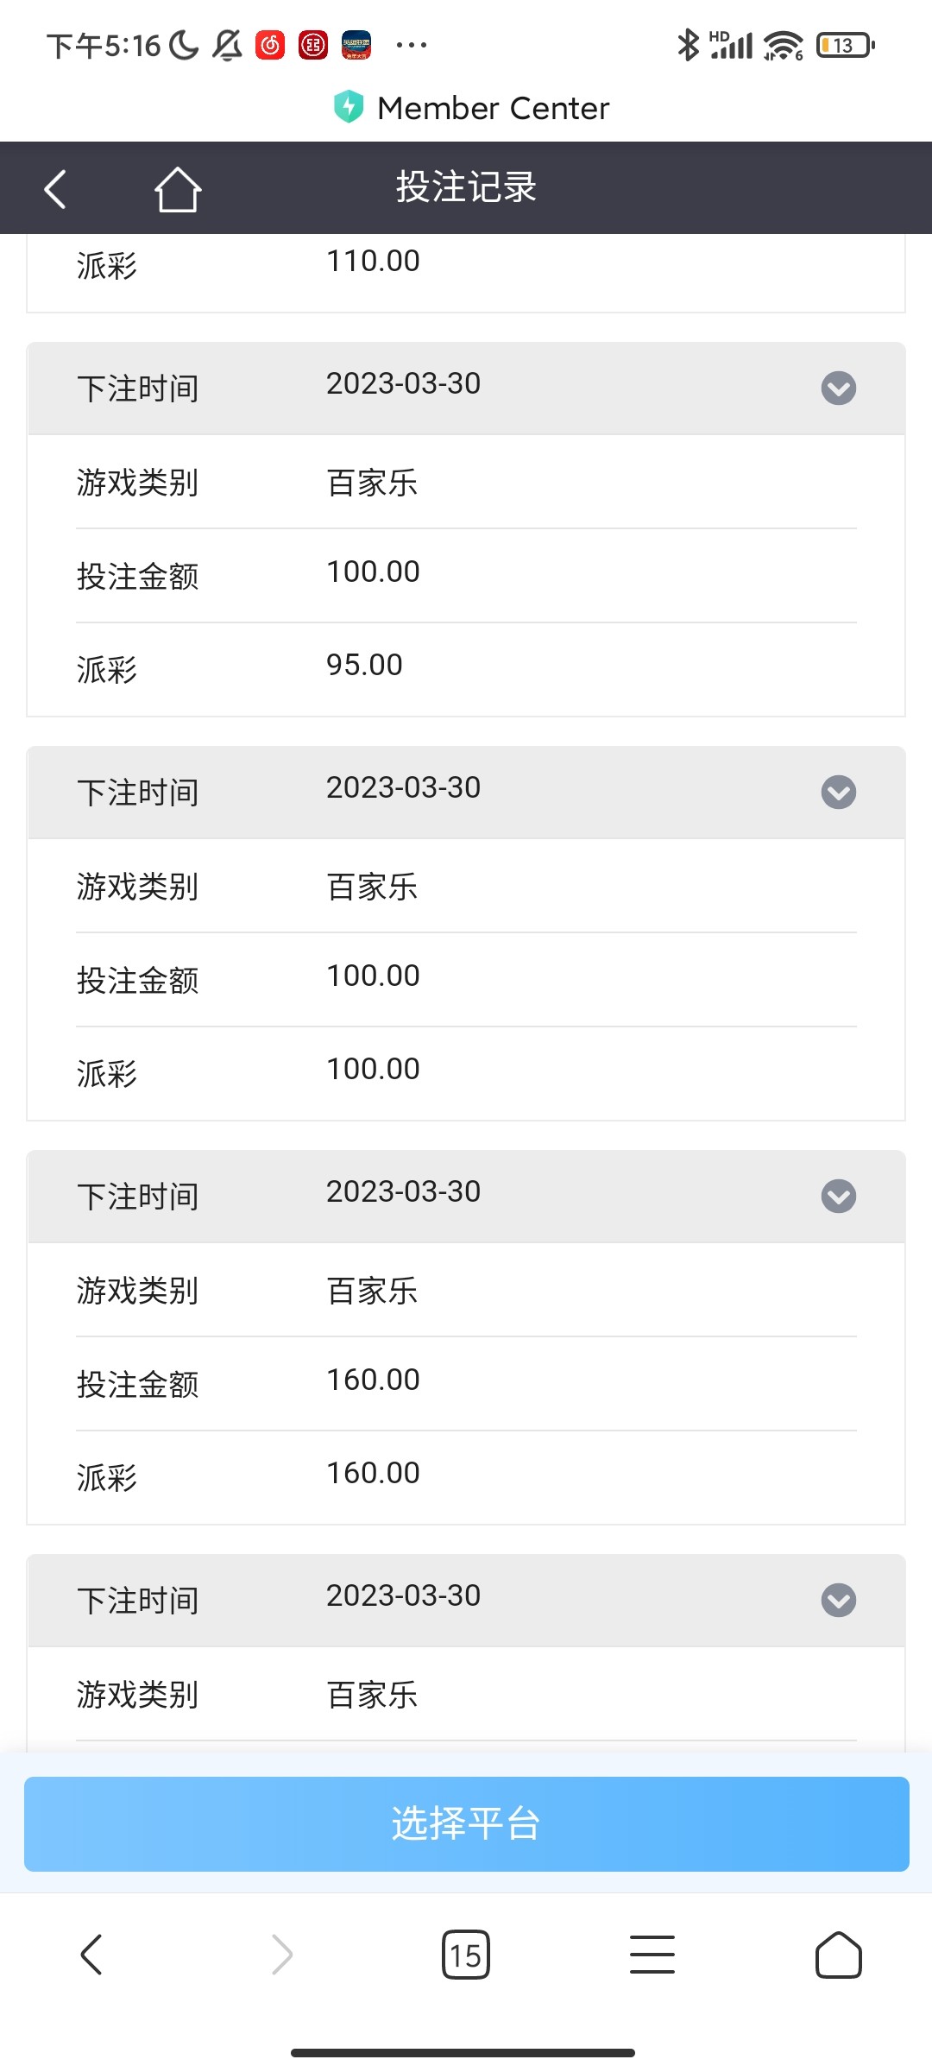Tap the battery indicator in the status bar
The image size is (932, 2072).
point(845,45)
